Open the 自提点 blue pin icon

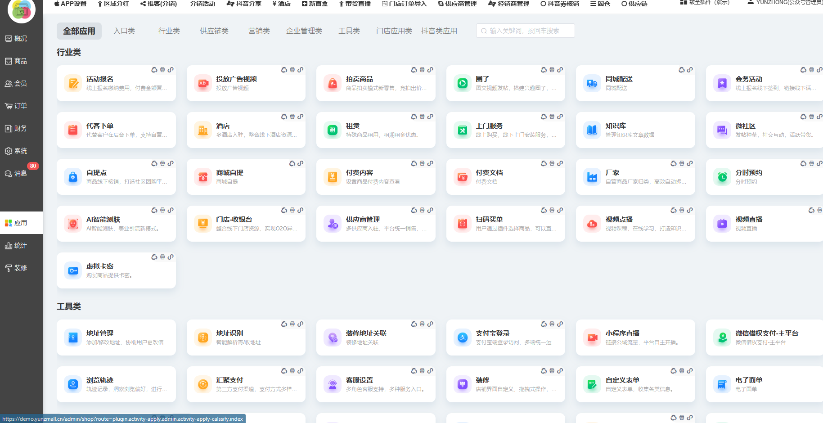73,177
